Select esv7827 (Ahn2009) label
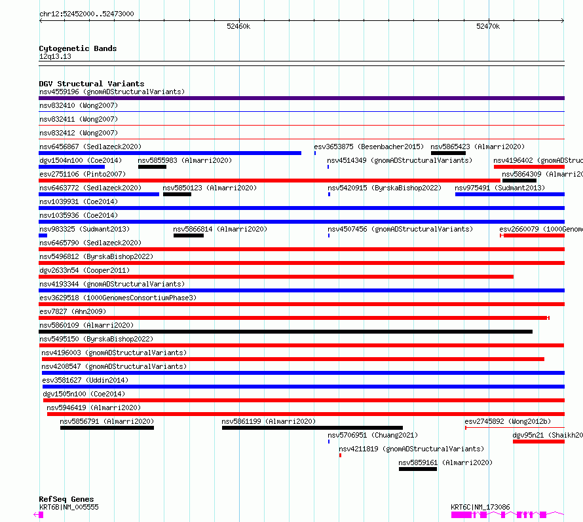This screenshot has width=583, height=522. tap(73, 311)
